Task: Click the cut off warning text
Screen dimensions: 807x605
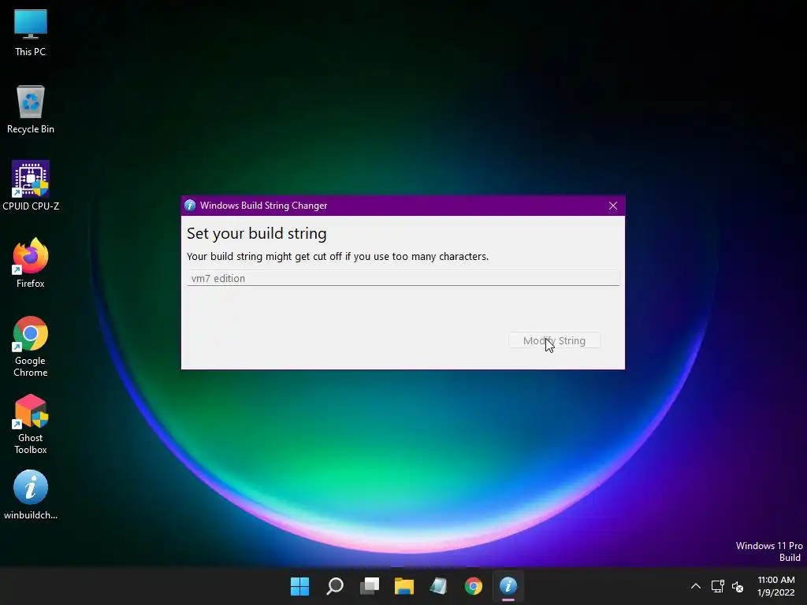Action: point(337,256)
